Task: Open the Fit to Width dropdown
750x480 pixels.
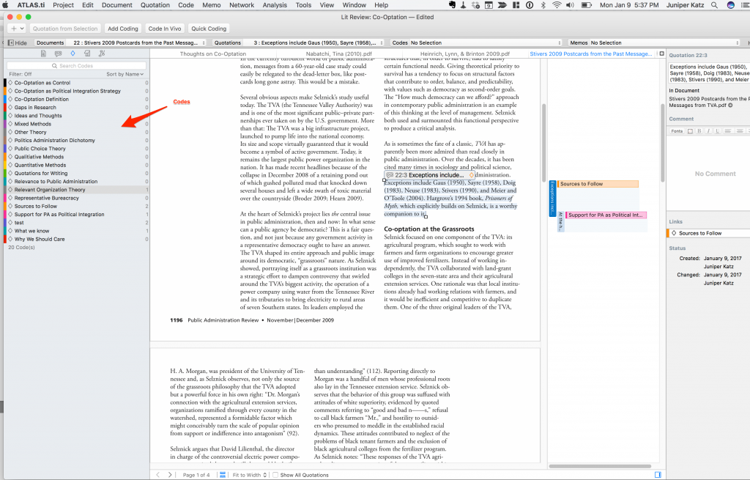Action: (249, 475)
